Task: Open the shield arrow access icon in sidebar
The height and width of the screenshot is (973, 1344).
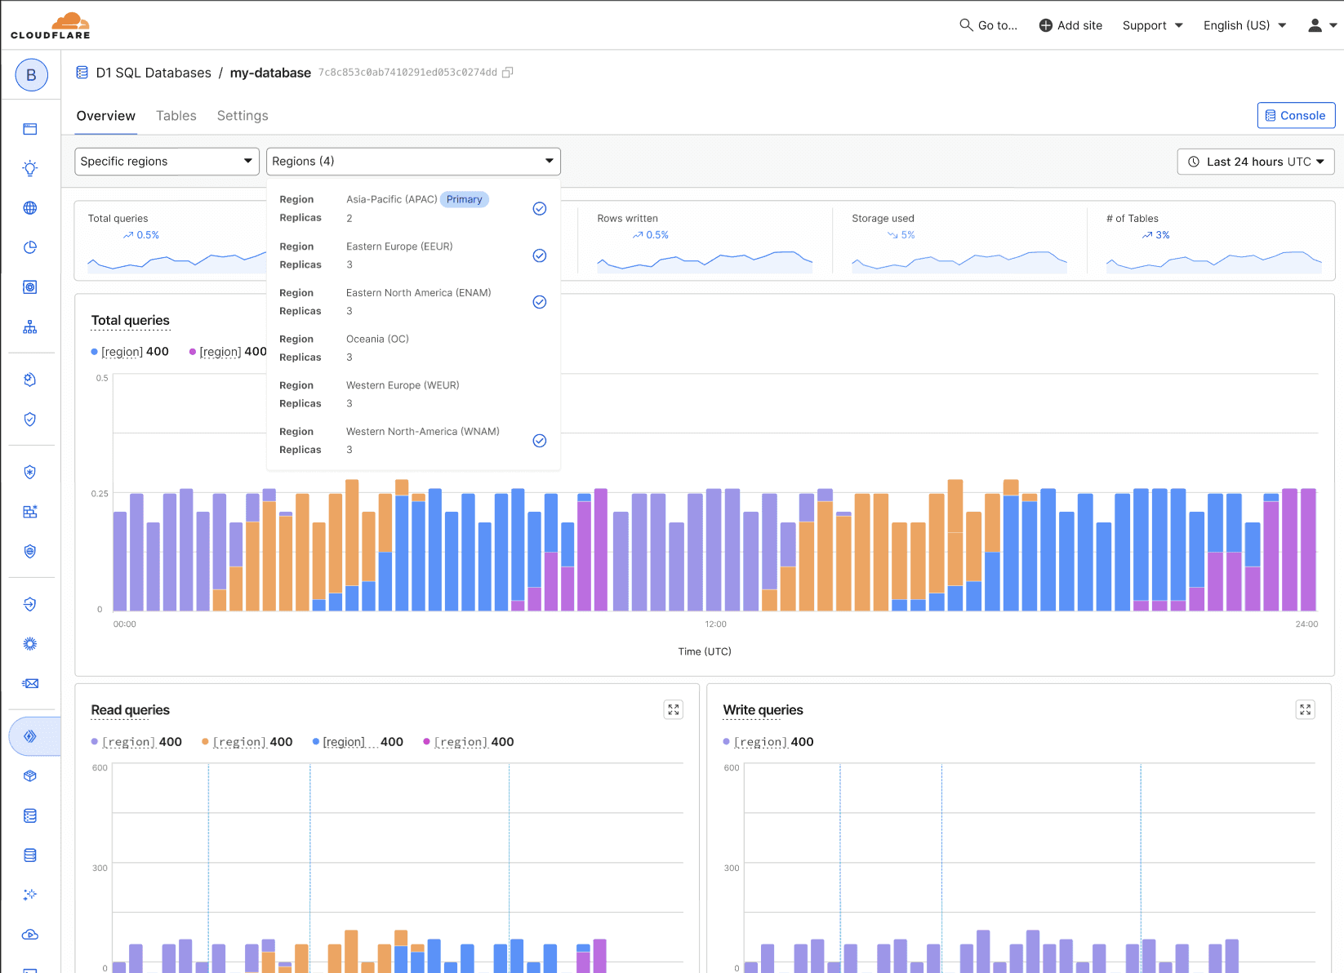Action: 30,604
